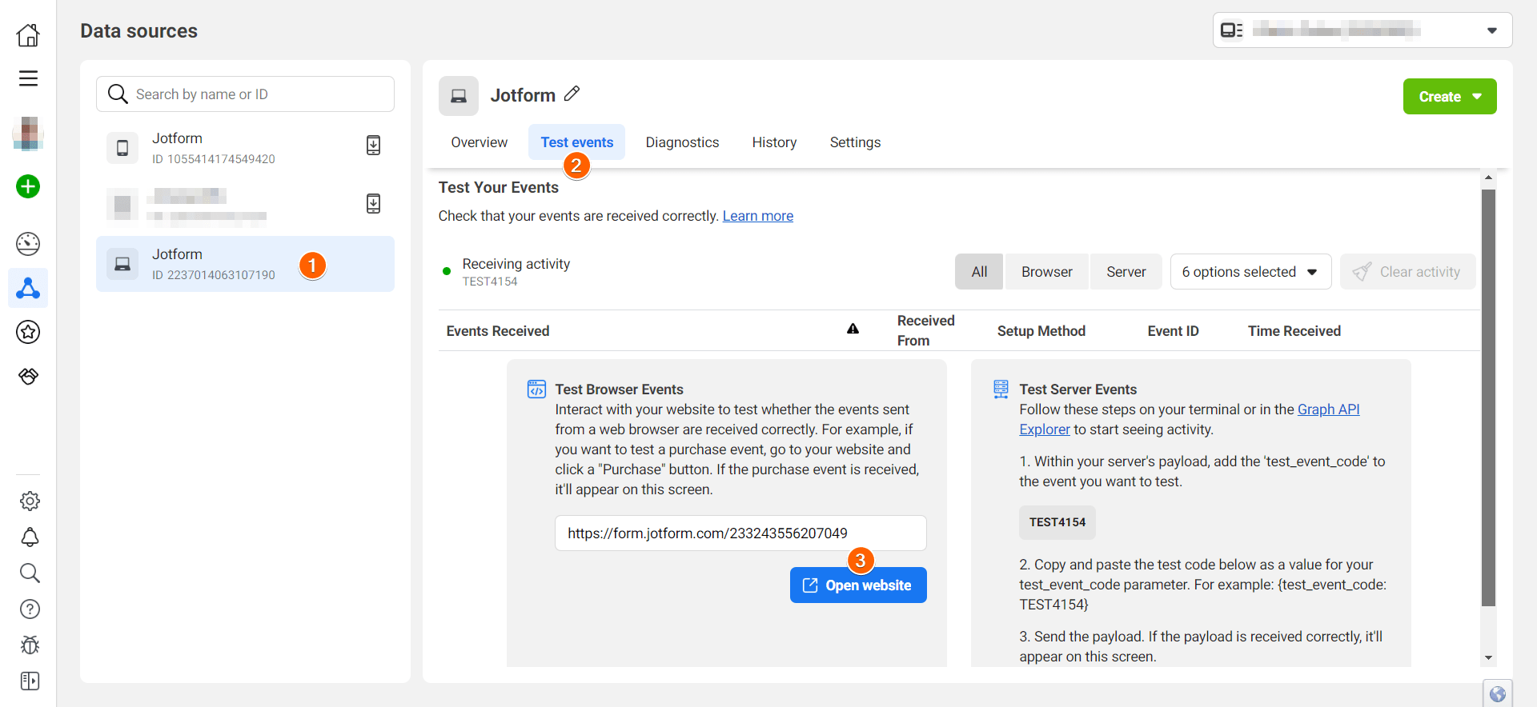
Task: Expand the 6 options selected dropdown
Action: coord(1250,272)
